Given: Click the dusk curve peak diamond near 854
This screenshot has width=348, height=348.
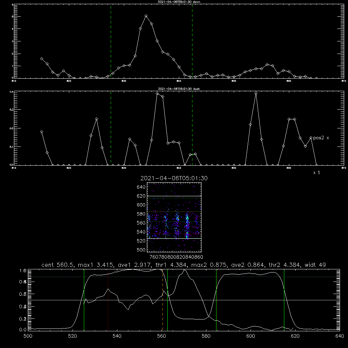Looking at the screenshot, I should pos(256,93).
